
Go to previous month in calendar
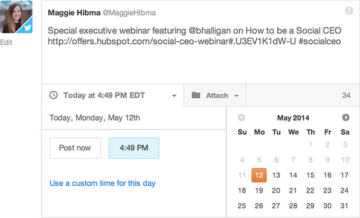click(241, 117)
